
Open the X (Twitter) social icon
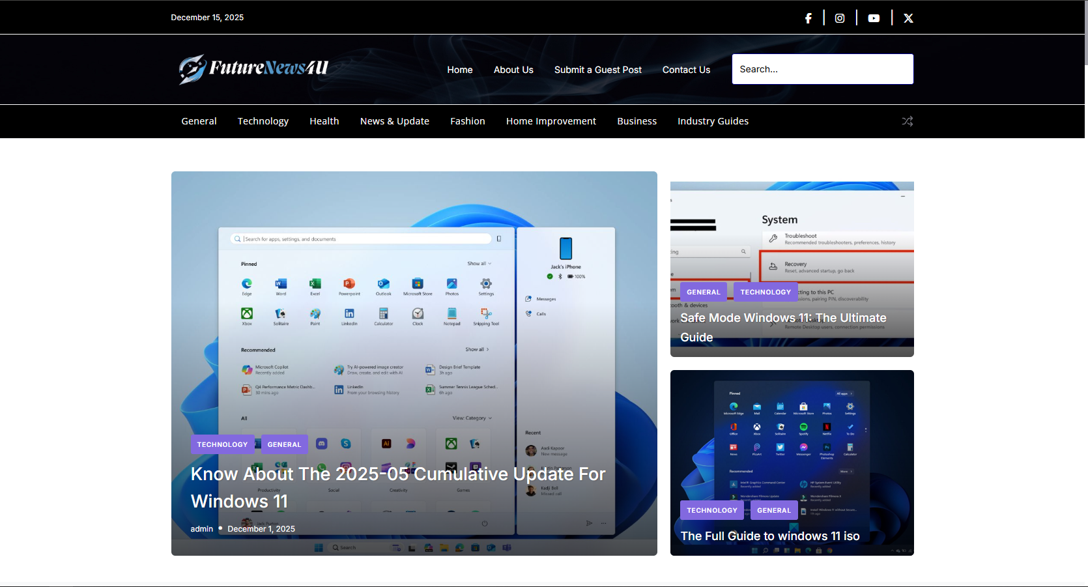(908, 18)
